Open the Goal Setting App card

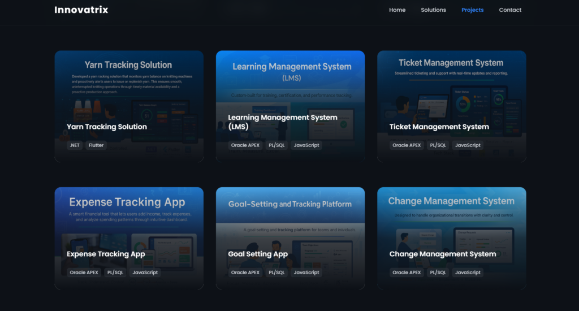290,238
